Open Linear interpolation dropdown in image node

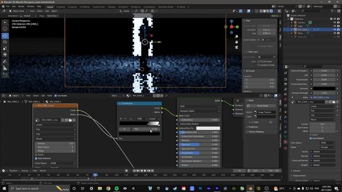tap(56, 125)
